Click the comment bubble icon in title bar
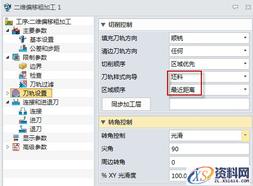 (235, 7)
